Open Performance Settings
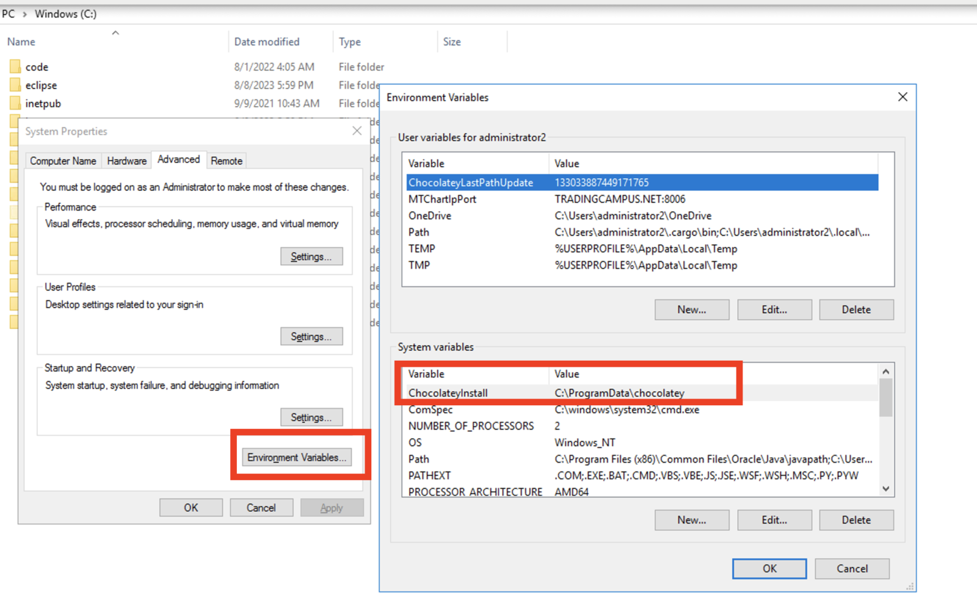This screenshot has height=595, width=977. coord(311,256)
